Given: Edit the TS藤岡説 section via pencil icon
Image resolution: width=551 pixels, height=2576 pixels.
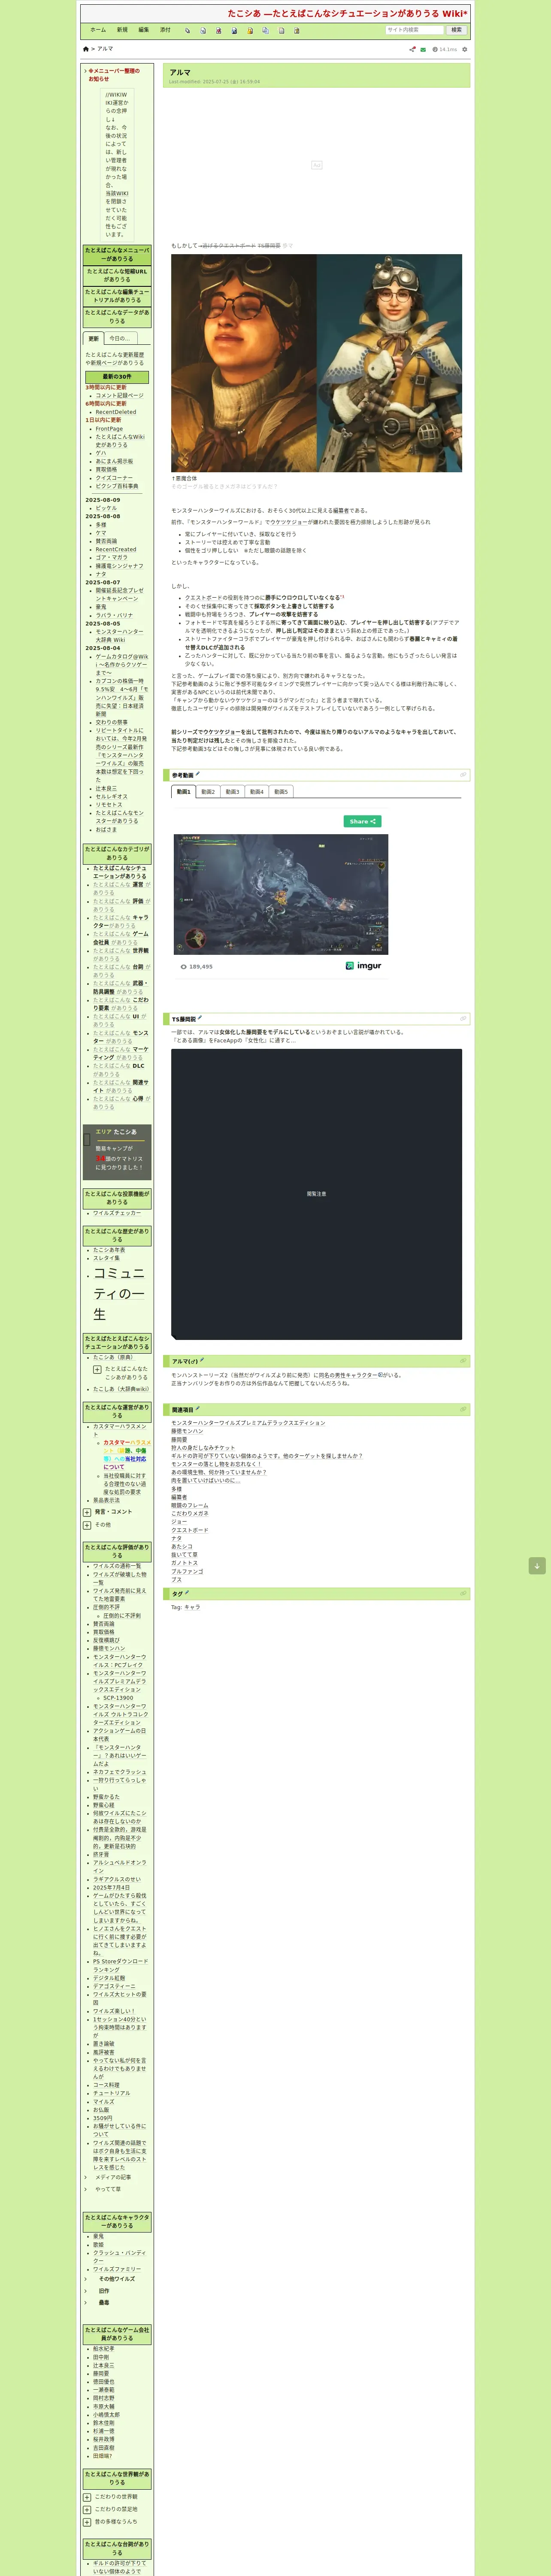Looking at the screenshot, I should point(200,1018).
